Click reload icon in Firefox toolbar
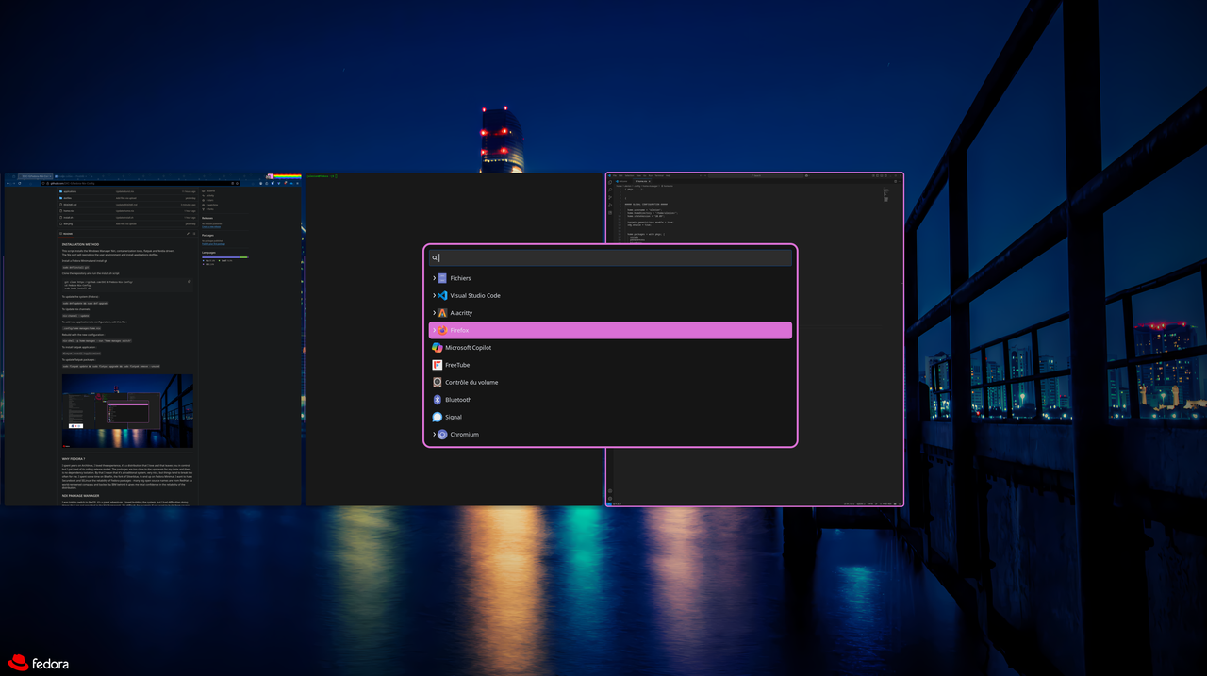 click(19, 183)
